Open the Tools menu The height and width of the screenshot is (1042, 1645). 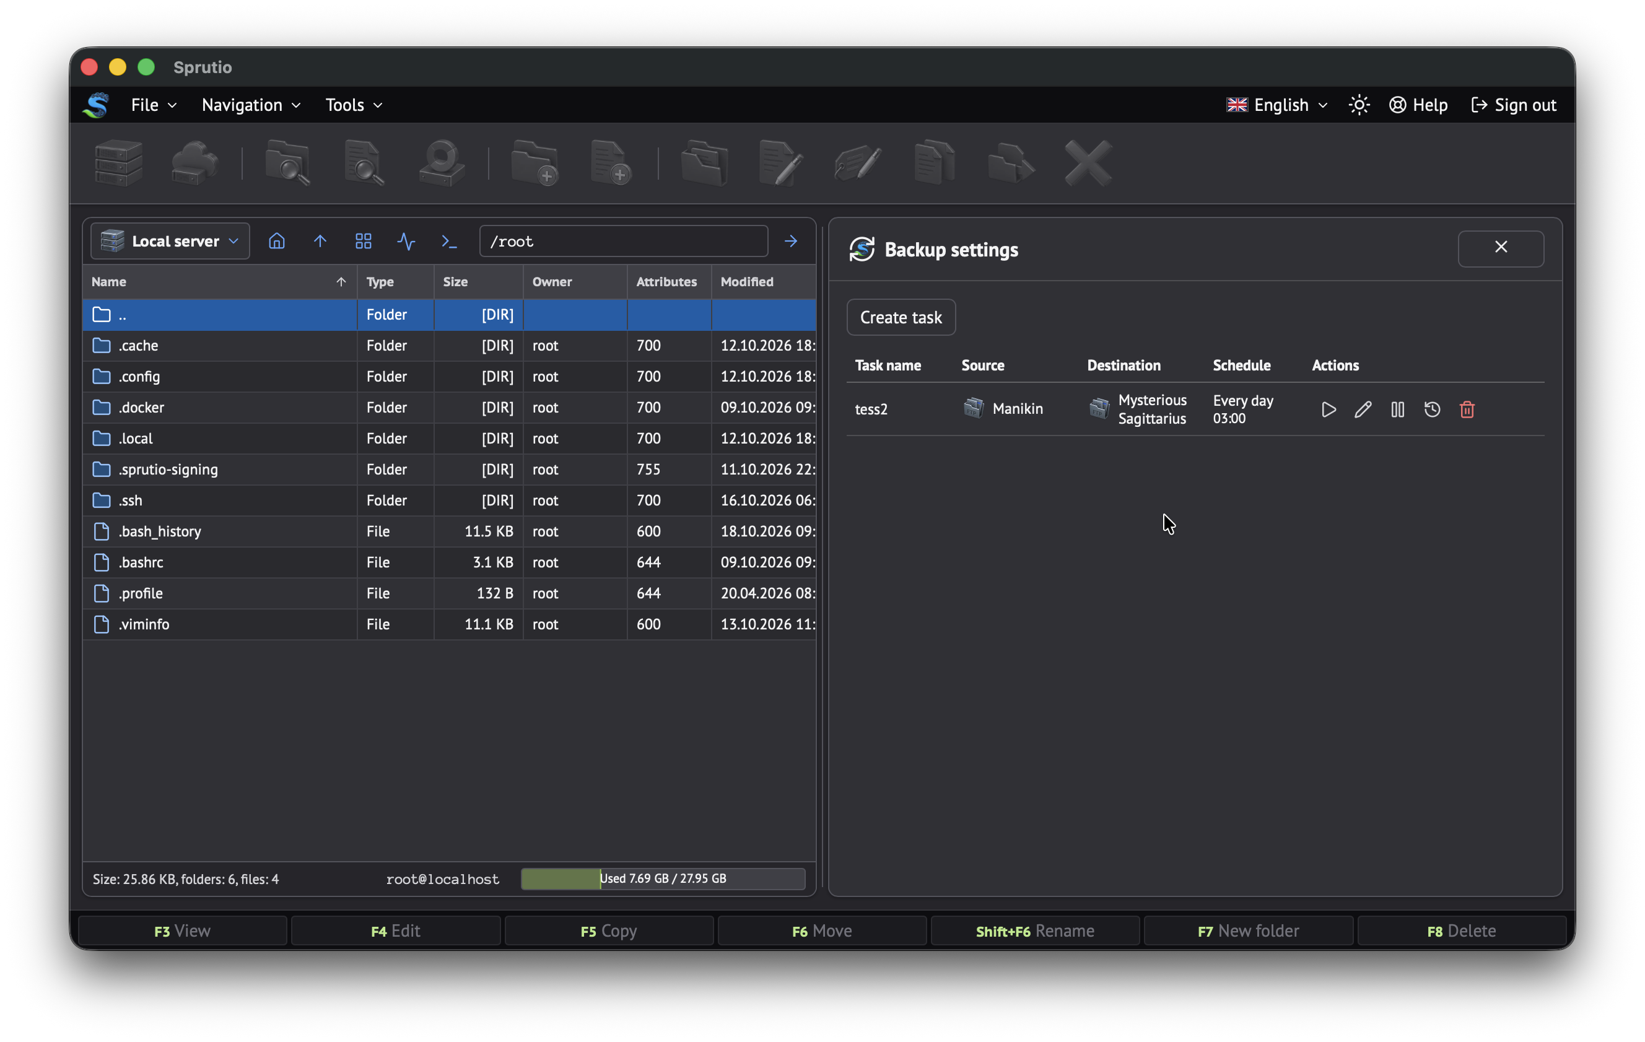click(353, 105)
